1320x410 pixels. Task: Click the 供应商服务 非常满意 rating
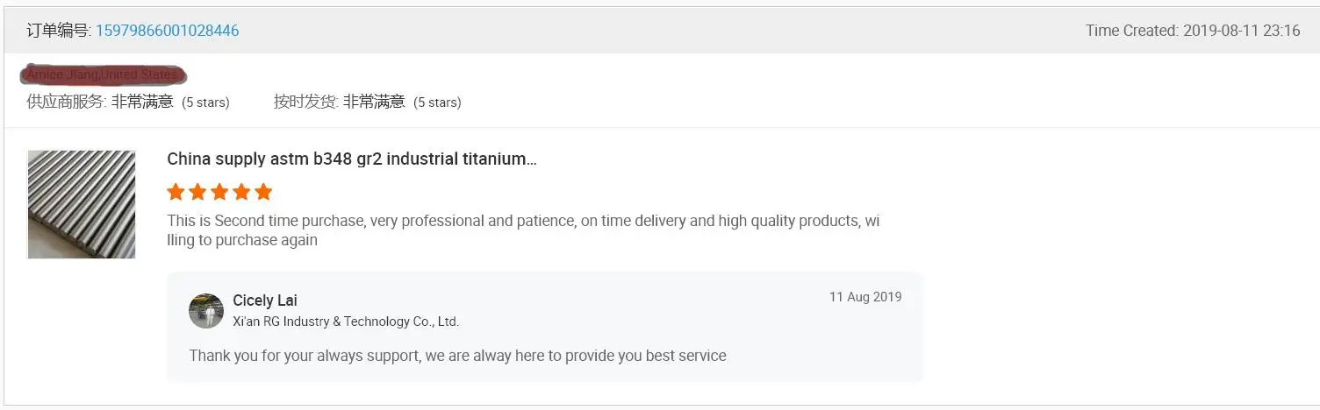click(100, 102)
